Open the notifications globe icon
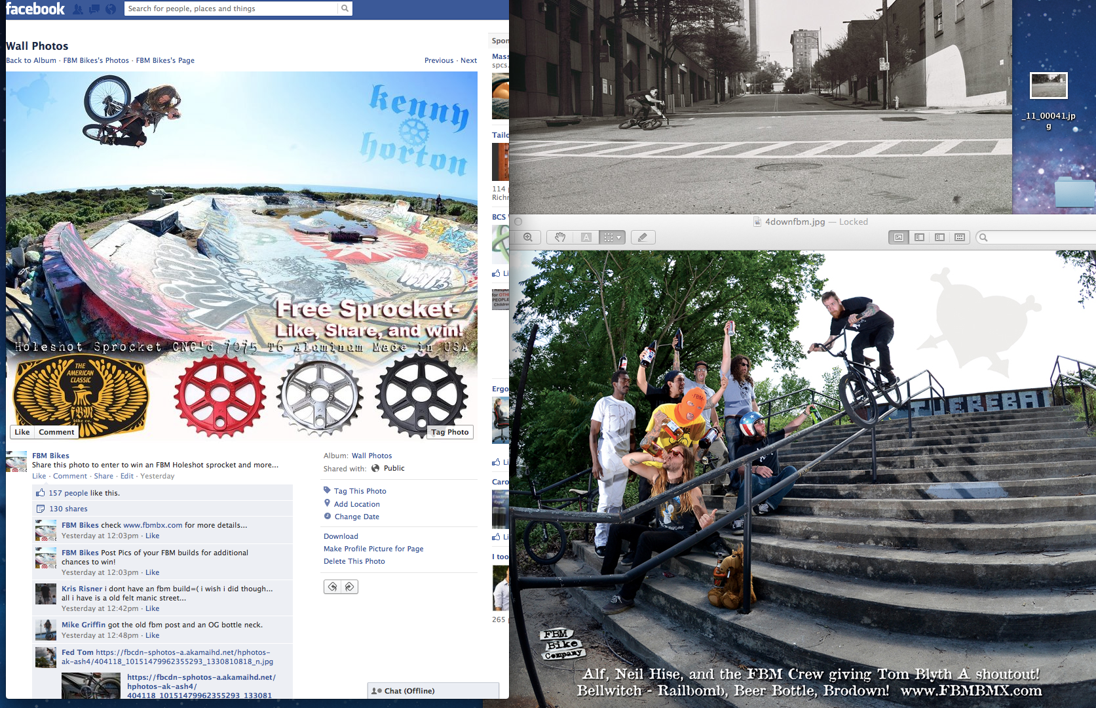Viewport: 1096px width, 708px height. (111, 9)
